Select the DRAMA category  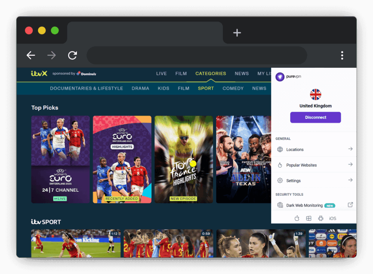click(x=140, y=88)
